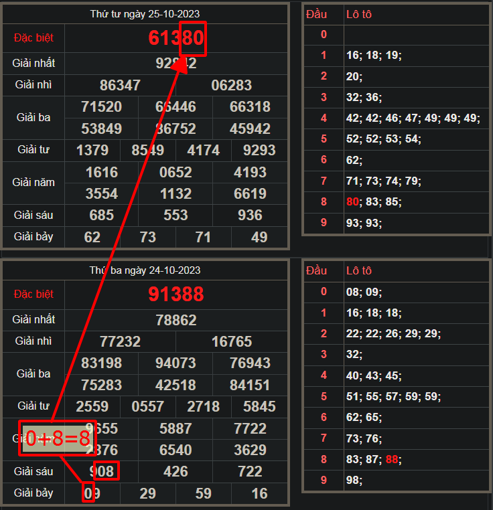Click the Giải nhì number 86347
493x510 pixels.
(x=120, y=85)
